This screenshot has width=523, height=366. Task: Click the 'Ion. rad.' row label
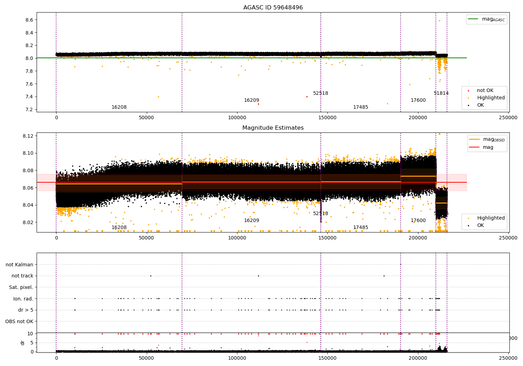[23, 299]
